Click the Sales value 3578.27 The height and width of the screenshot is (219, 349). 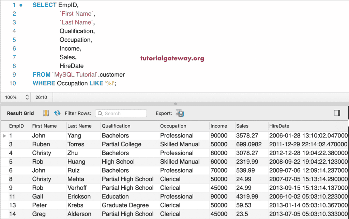coord(247,135)
